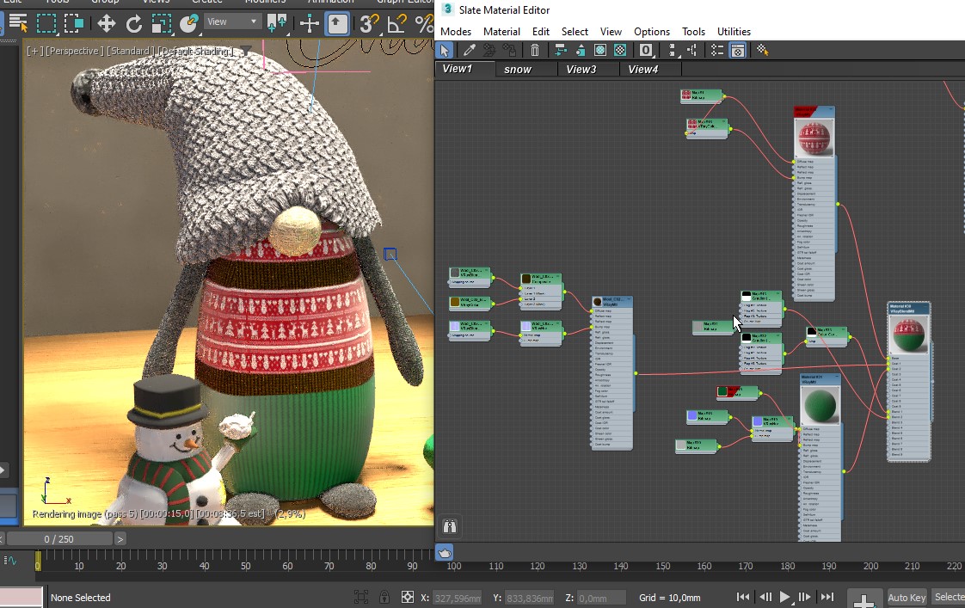Image resolution: width=965 pixels, height=608 pixels.
Task: Click the Go to End button
Action: click(827, 597)
